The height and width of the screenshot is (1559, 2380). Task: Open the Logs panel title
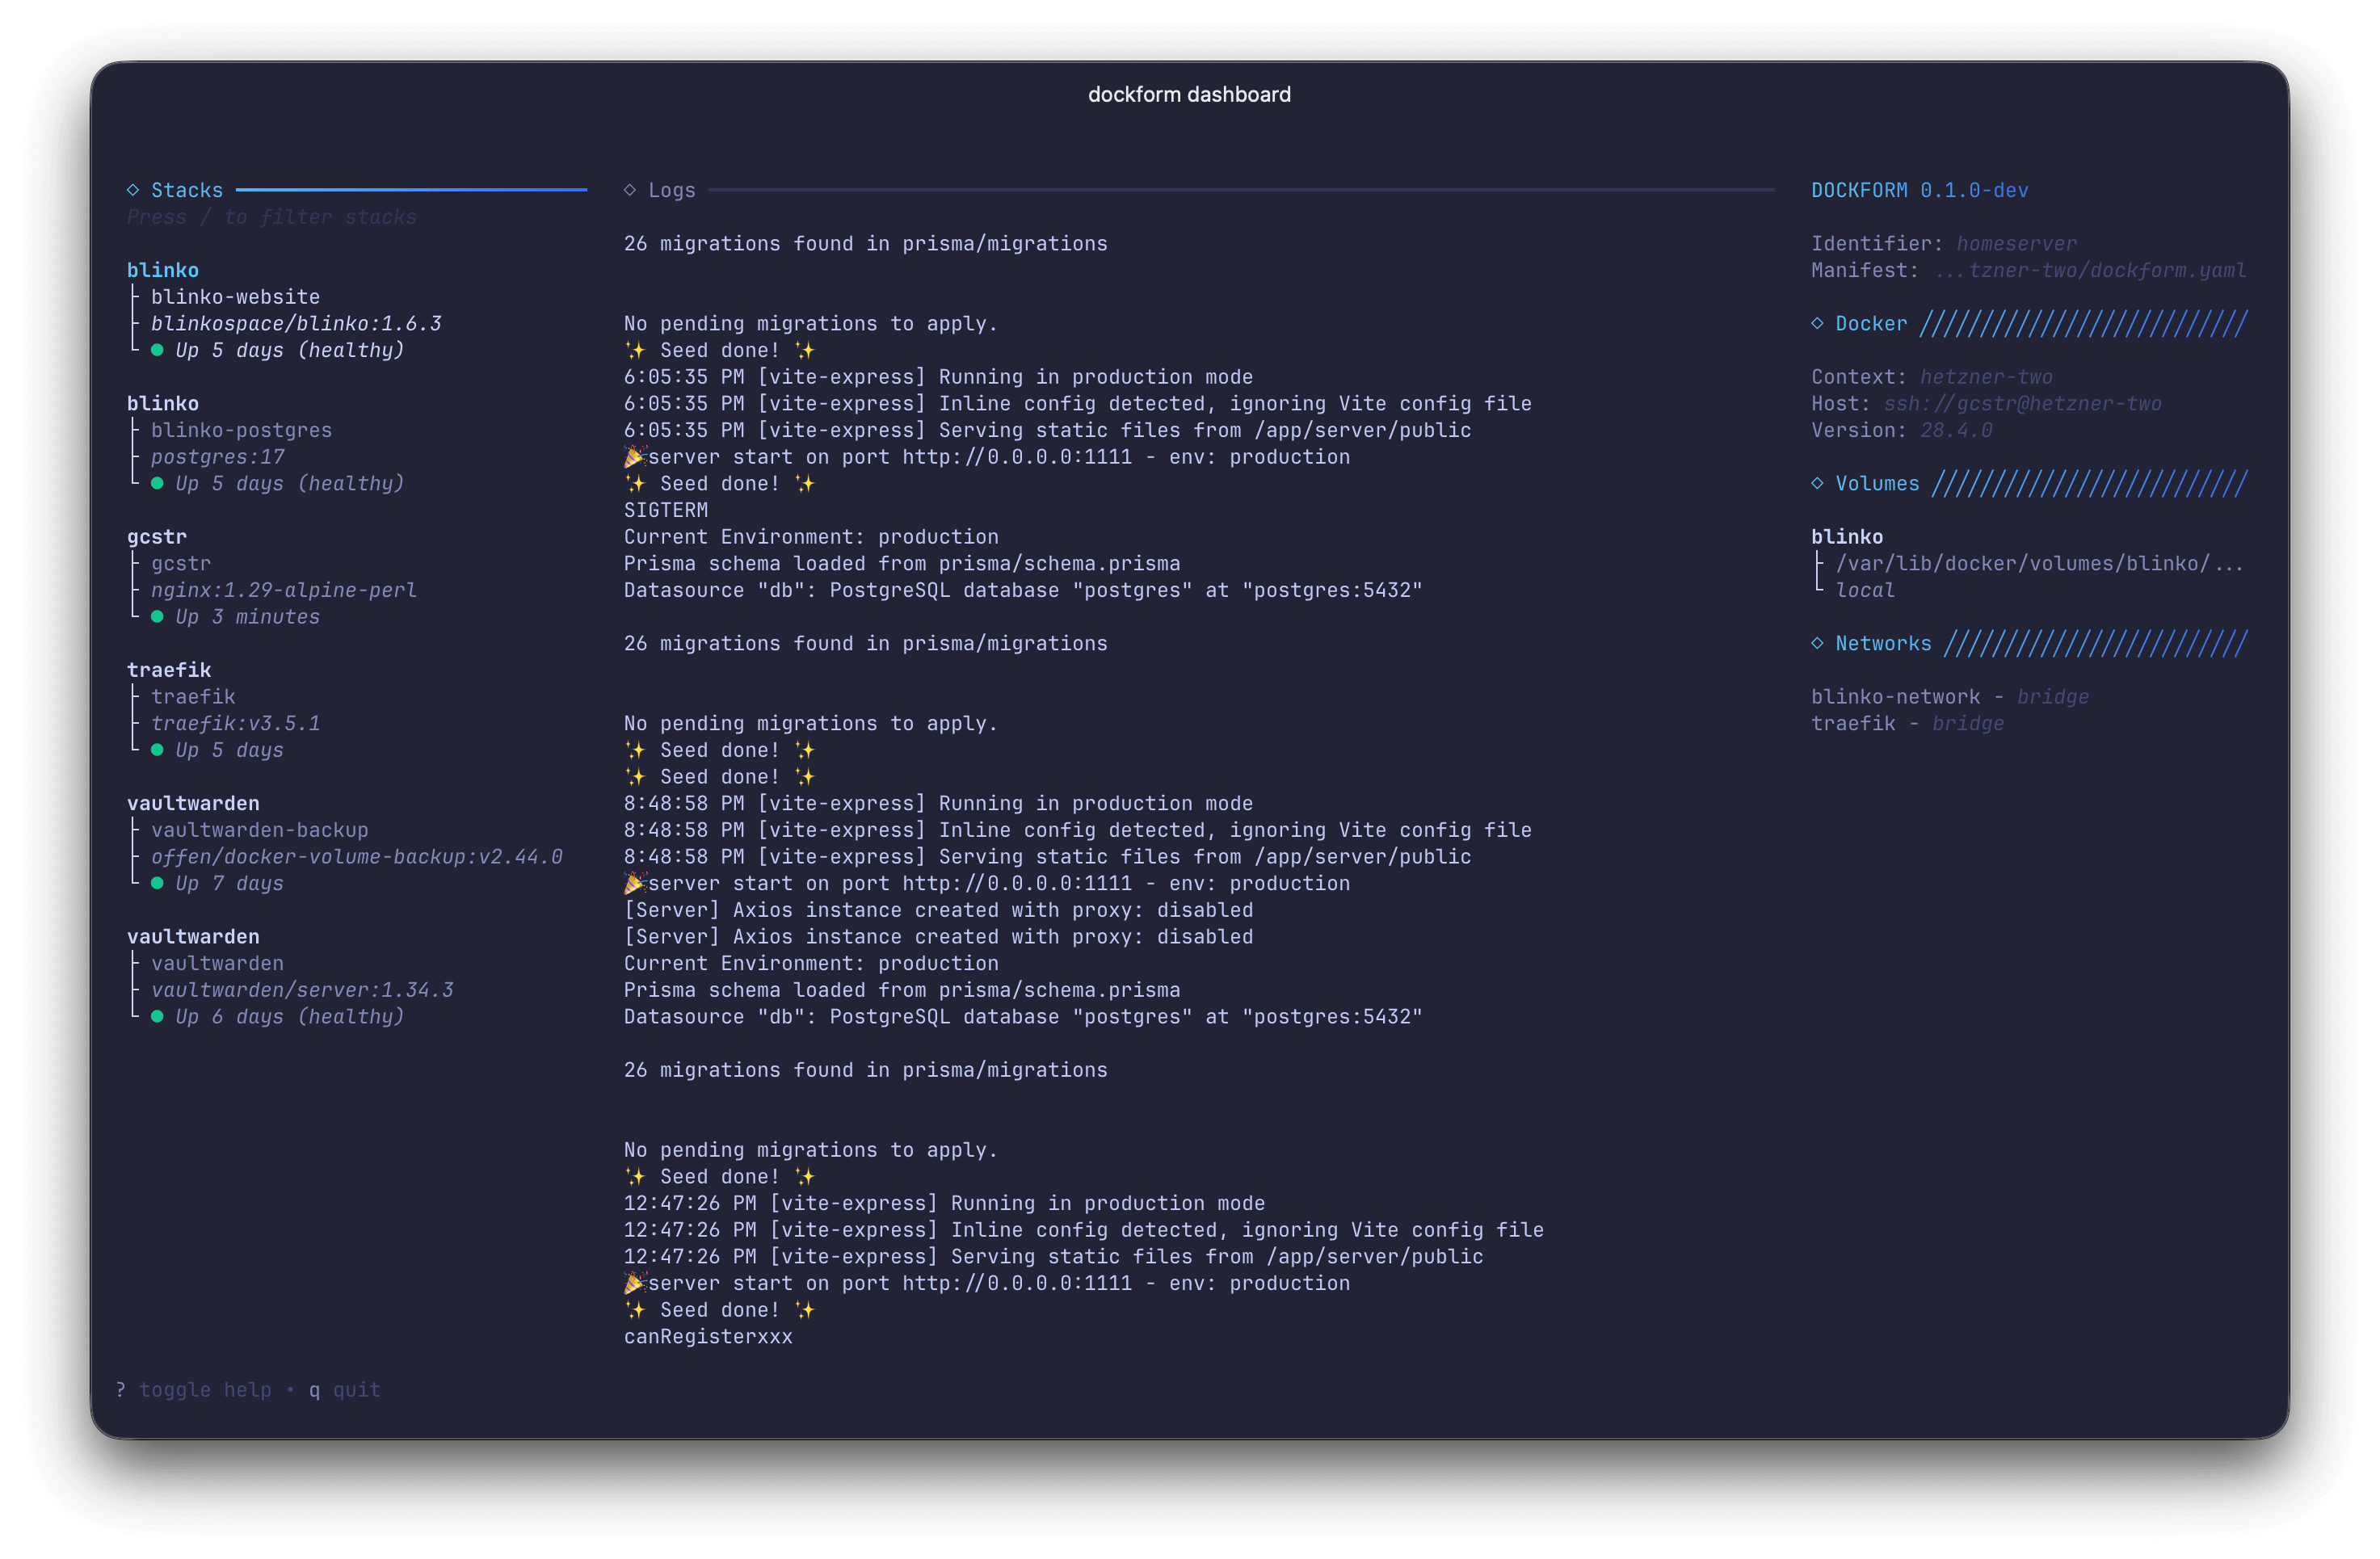pyautogui.click(x=672, y=190)
